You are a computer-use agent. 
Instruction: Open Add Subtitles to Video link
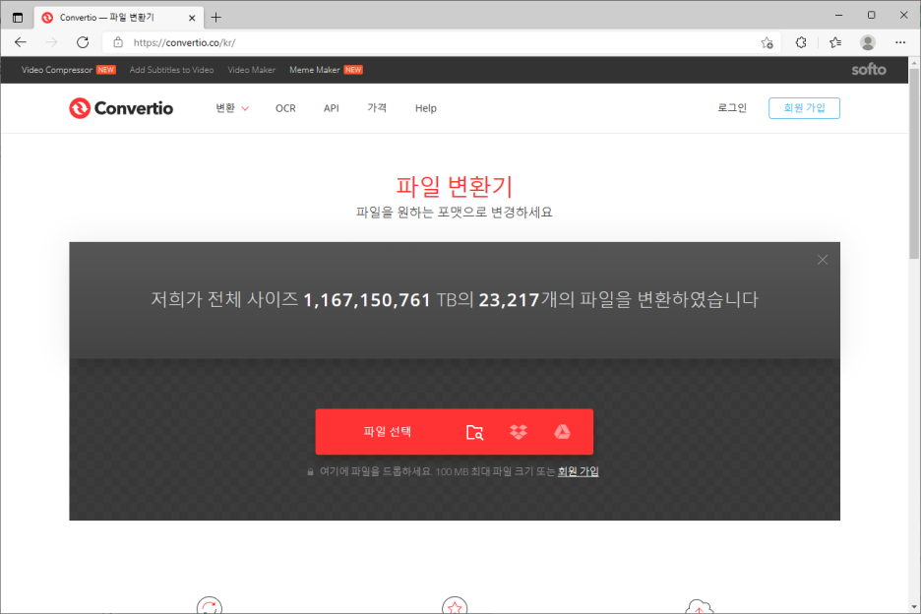[x=171, y=70]
